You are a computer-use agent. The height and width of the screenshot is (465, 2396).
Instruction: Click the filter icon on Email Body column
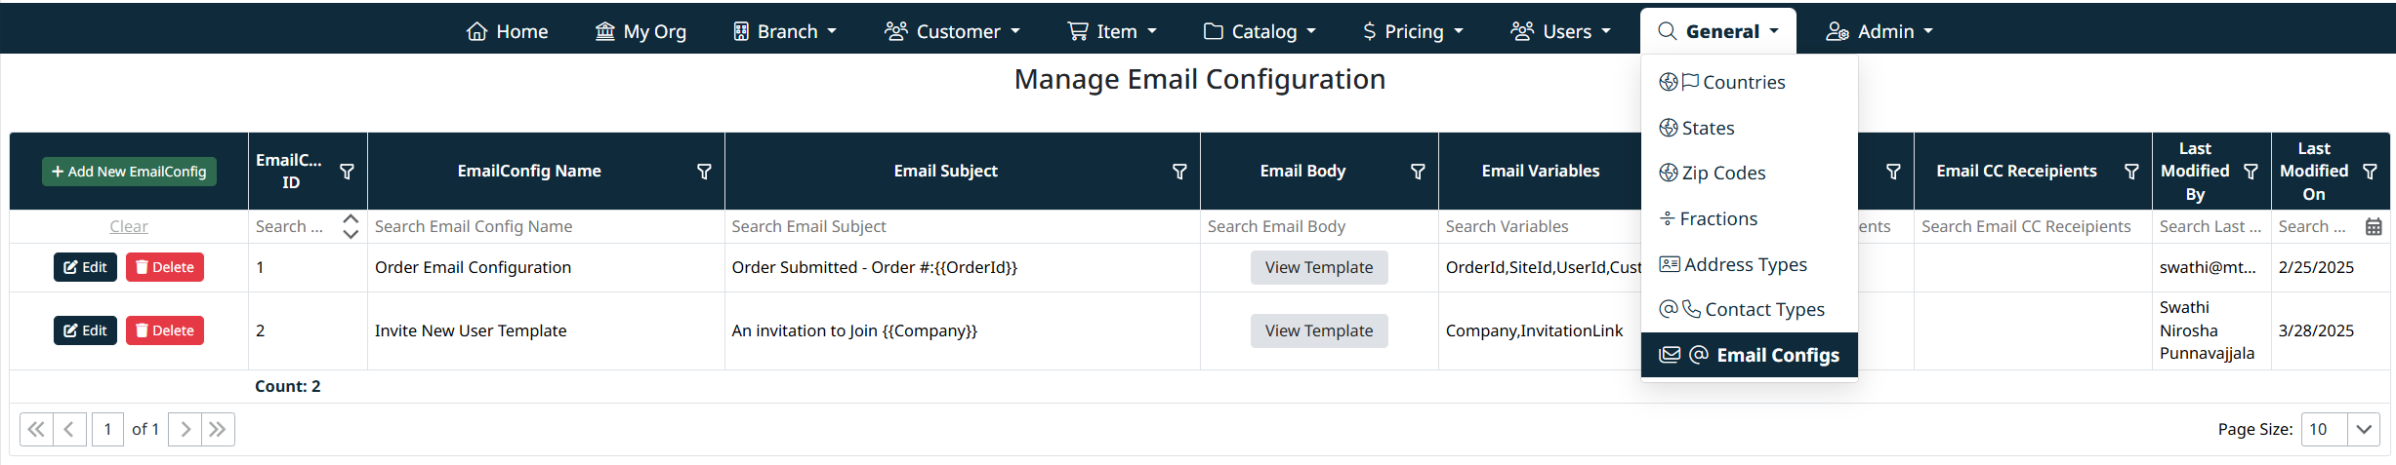1417,172
